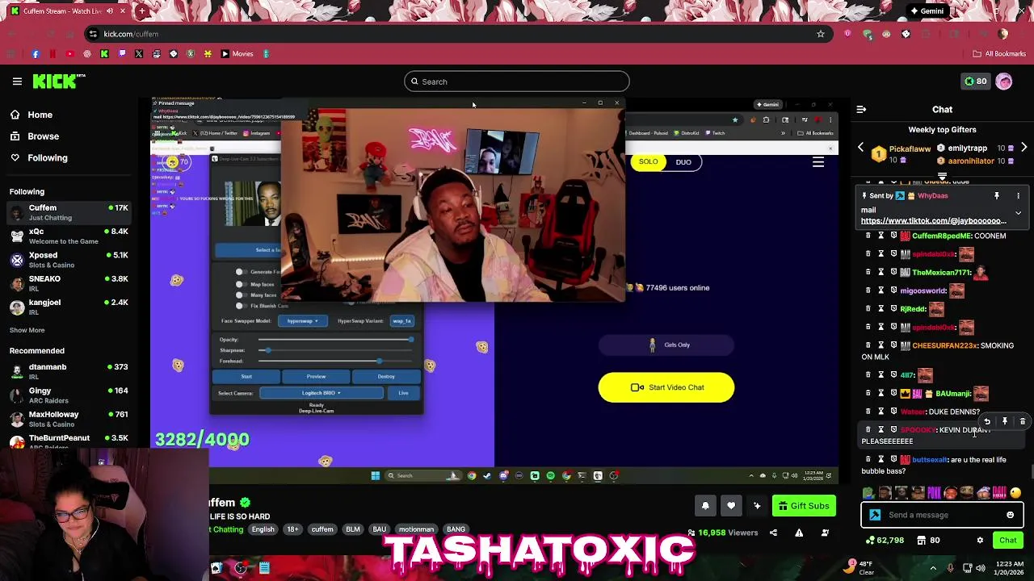Select the English language tag
The image size is (1034, 581).
click(x=263, y=529)
